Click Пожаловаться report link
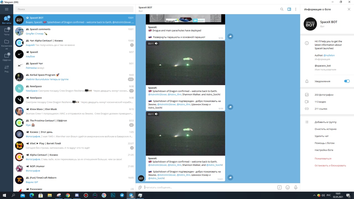354x199 pixels. coord(323,159)
